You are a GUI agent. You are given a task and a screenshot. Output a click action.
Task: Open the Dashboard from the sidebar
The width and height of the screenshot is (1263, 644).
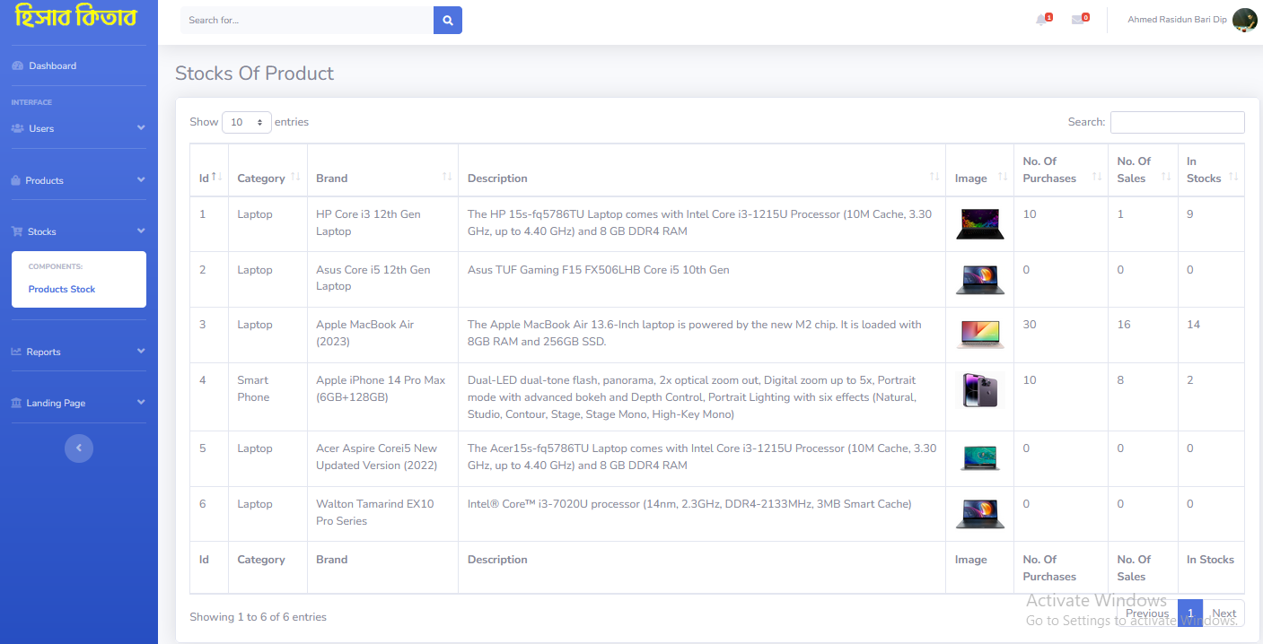(52, 65)
